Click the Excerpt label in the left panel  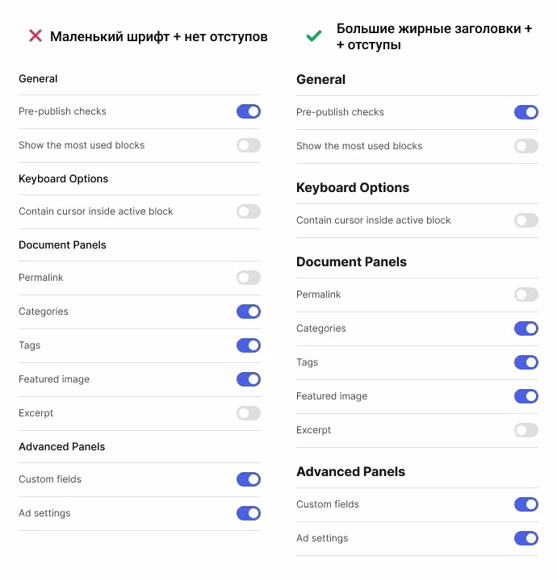click(36, 413)
